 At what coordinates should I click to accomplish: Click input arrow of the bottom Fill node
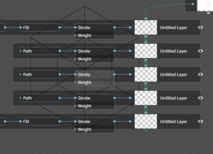point(21,121)
